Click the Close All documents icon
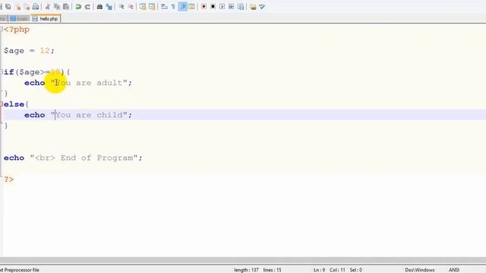 [27, 7]
